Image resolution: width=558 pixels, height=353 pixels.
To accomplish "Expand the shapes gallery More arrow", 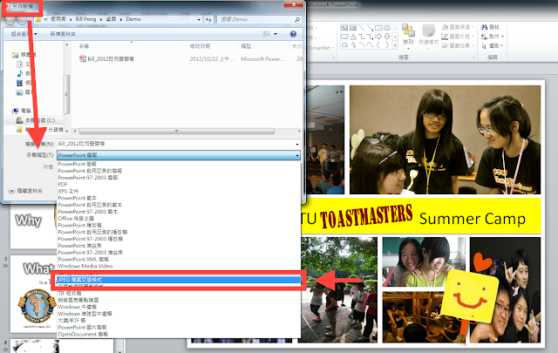I will click(x=395, y=45).
